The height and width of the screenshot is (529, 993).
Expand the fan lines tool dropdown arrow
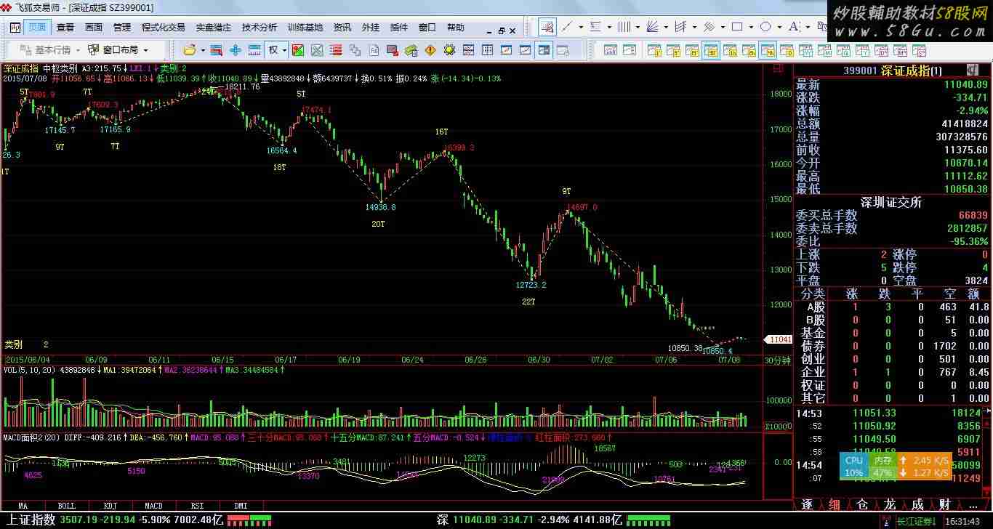666,28
